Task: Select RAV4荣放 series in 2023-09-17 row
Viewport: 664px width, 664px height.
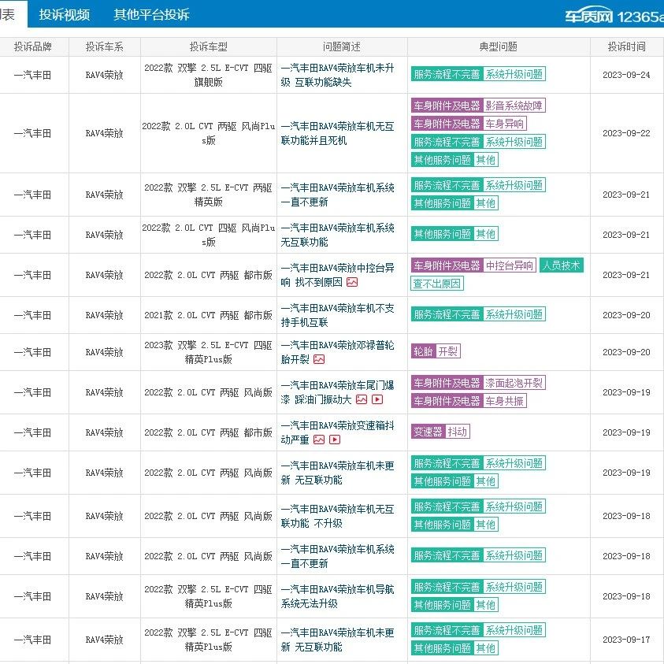Action: coord(104,640)
